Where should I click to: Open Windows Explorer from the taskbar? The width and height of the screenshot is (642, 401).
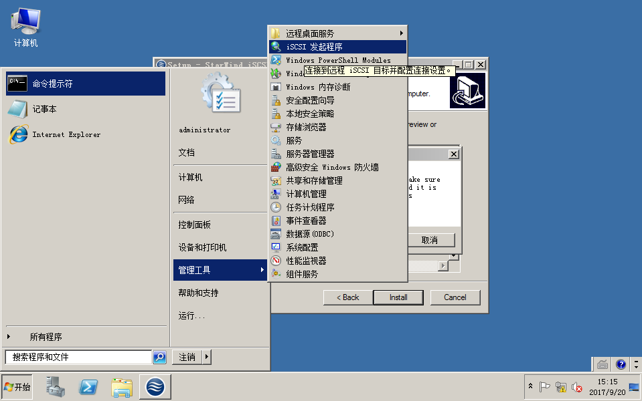coord(121,387)
